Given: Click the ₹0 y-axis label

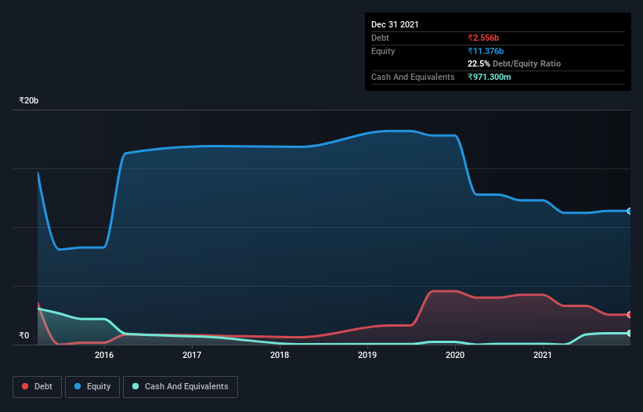Looking at the screenshot, I should 24,335.
